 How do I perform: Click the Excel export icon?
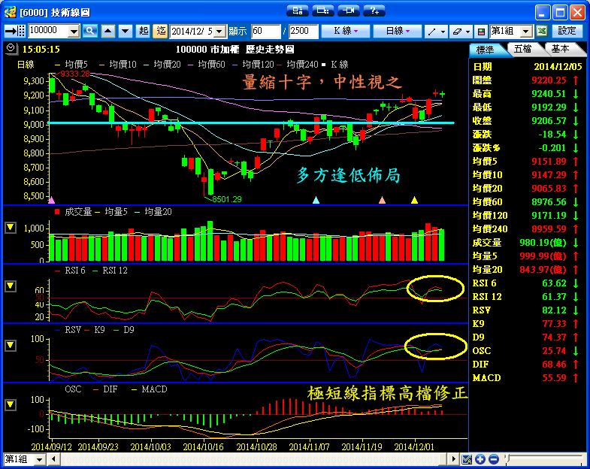point(542,31)
